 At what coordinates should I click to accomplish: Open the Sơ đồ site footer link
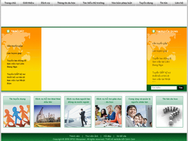(122, 136)
